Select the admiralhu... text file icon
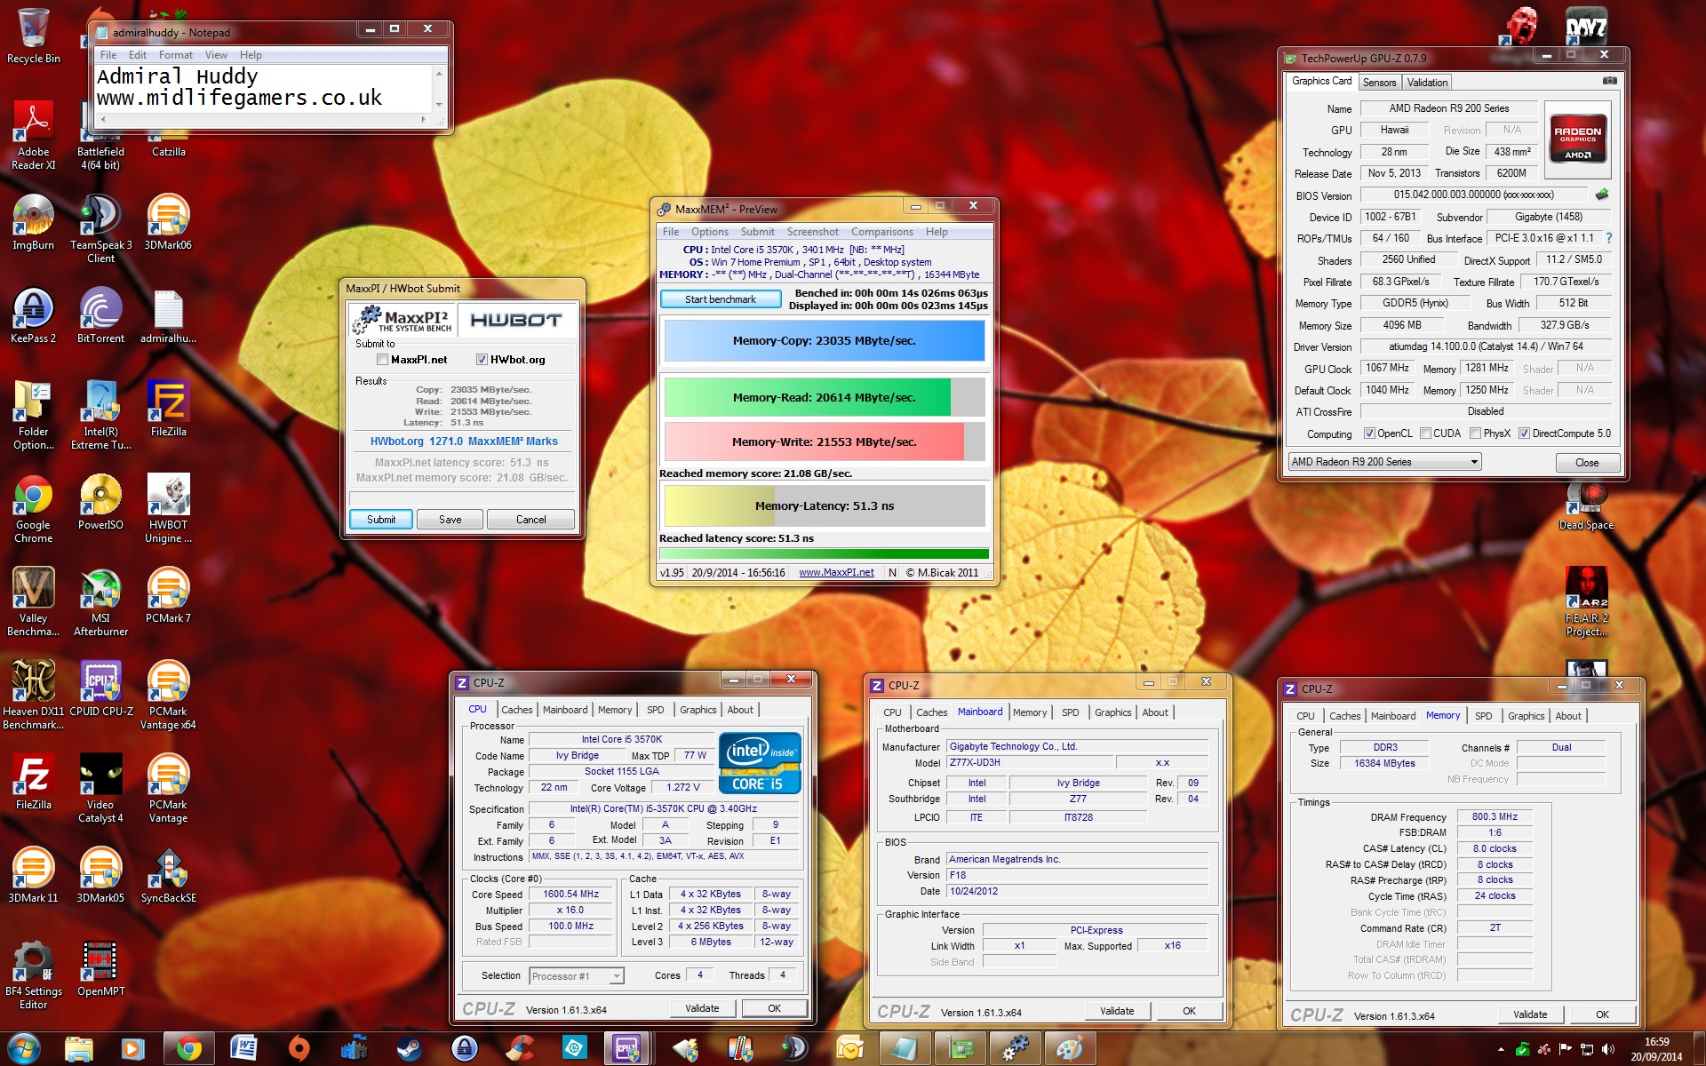This screenshot has width=1706, height=1066. pyautogui.click(x=168, y=315)
